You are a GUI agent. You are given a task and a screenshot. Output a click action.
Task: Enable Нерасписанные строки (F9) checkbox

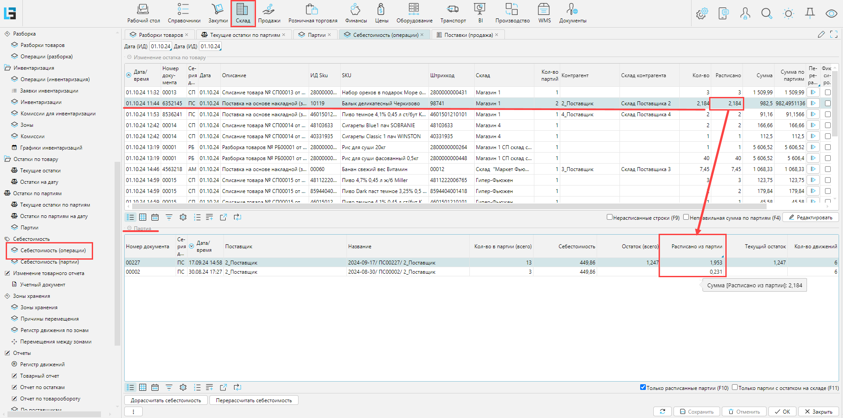pyautogui.click(x=609, y=217)
